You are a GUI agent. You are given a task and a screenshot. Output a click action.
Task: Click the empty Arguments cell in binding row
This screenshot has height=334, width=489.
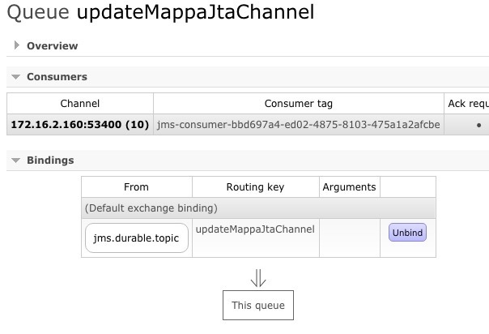click(x=349, y=238)
